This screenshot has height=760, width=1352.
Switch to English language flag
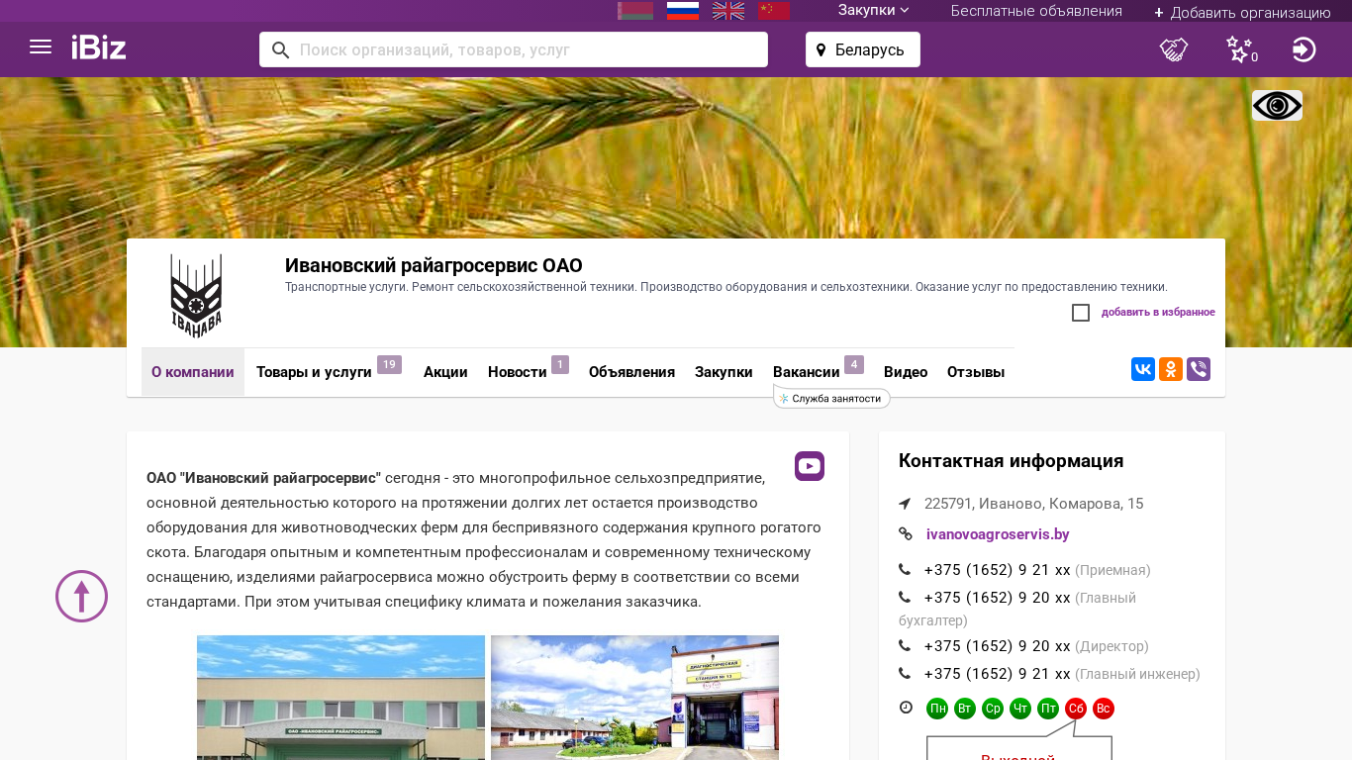[x=728, y=11]
